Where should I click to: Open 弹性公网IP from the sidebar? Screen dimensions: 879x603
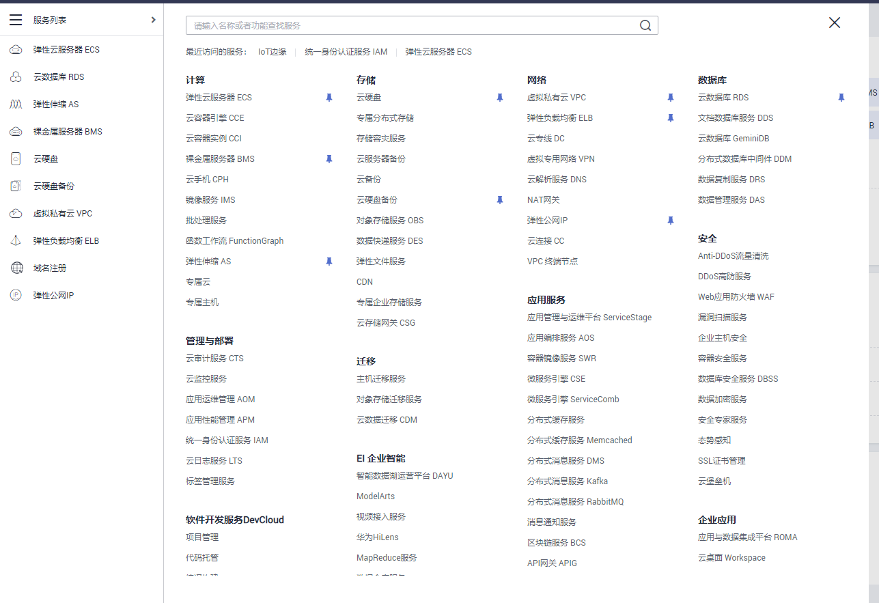pos(16,295)
